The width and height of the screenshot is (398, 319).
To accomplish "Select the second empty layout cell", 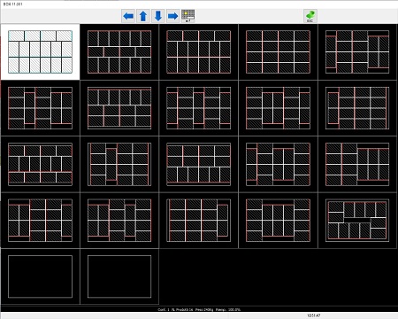I will pyautogui.click(x=119, y=276).
